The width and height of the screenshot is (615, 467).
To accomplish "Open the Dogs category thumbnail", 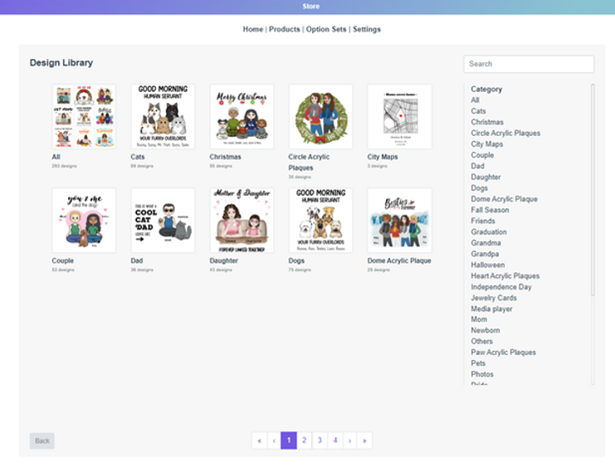I will tap(321, 221).
